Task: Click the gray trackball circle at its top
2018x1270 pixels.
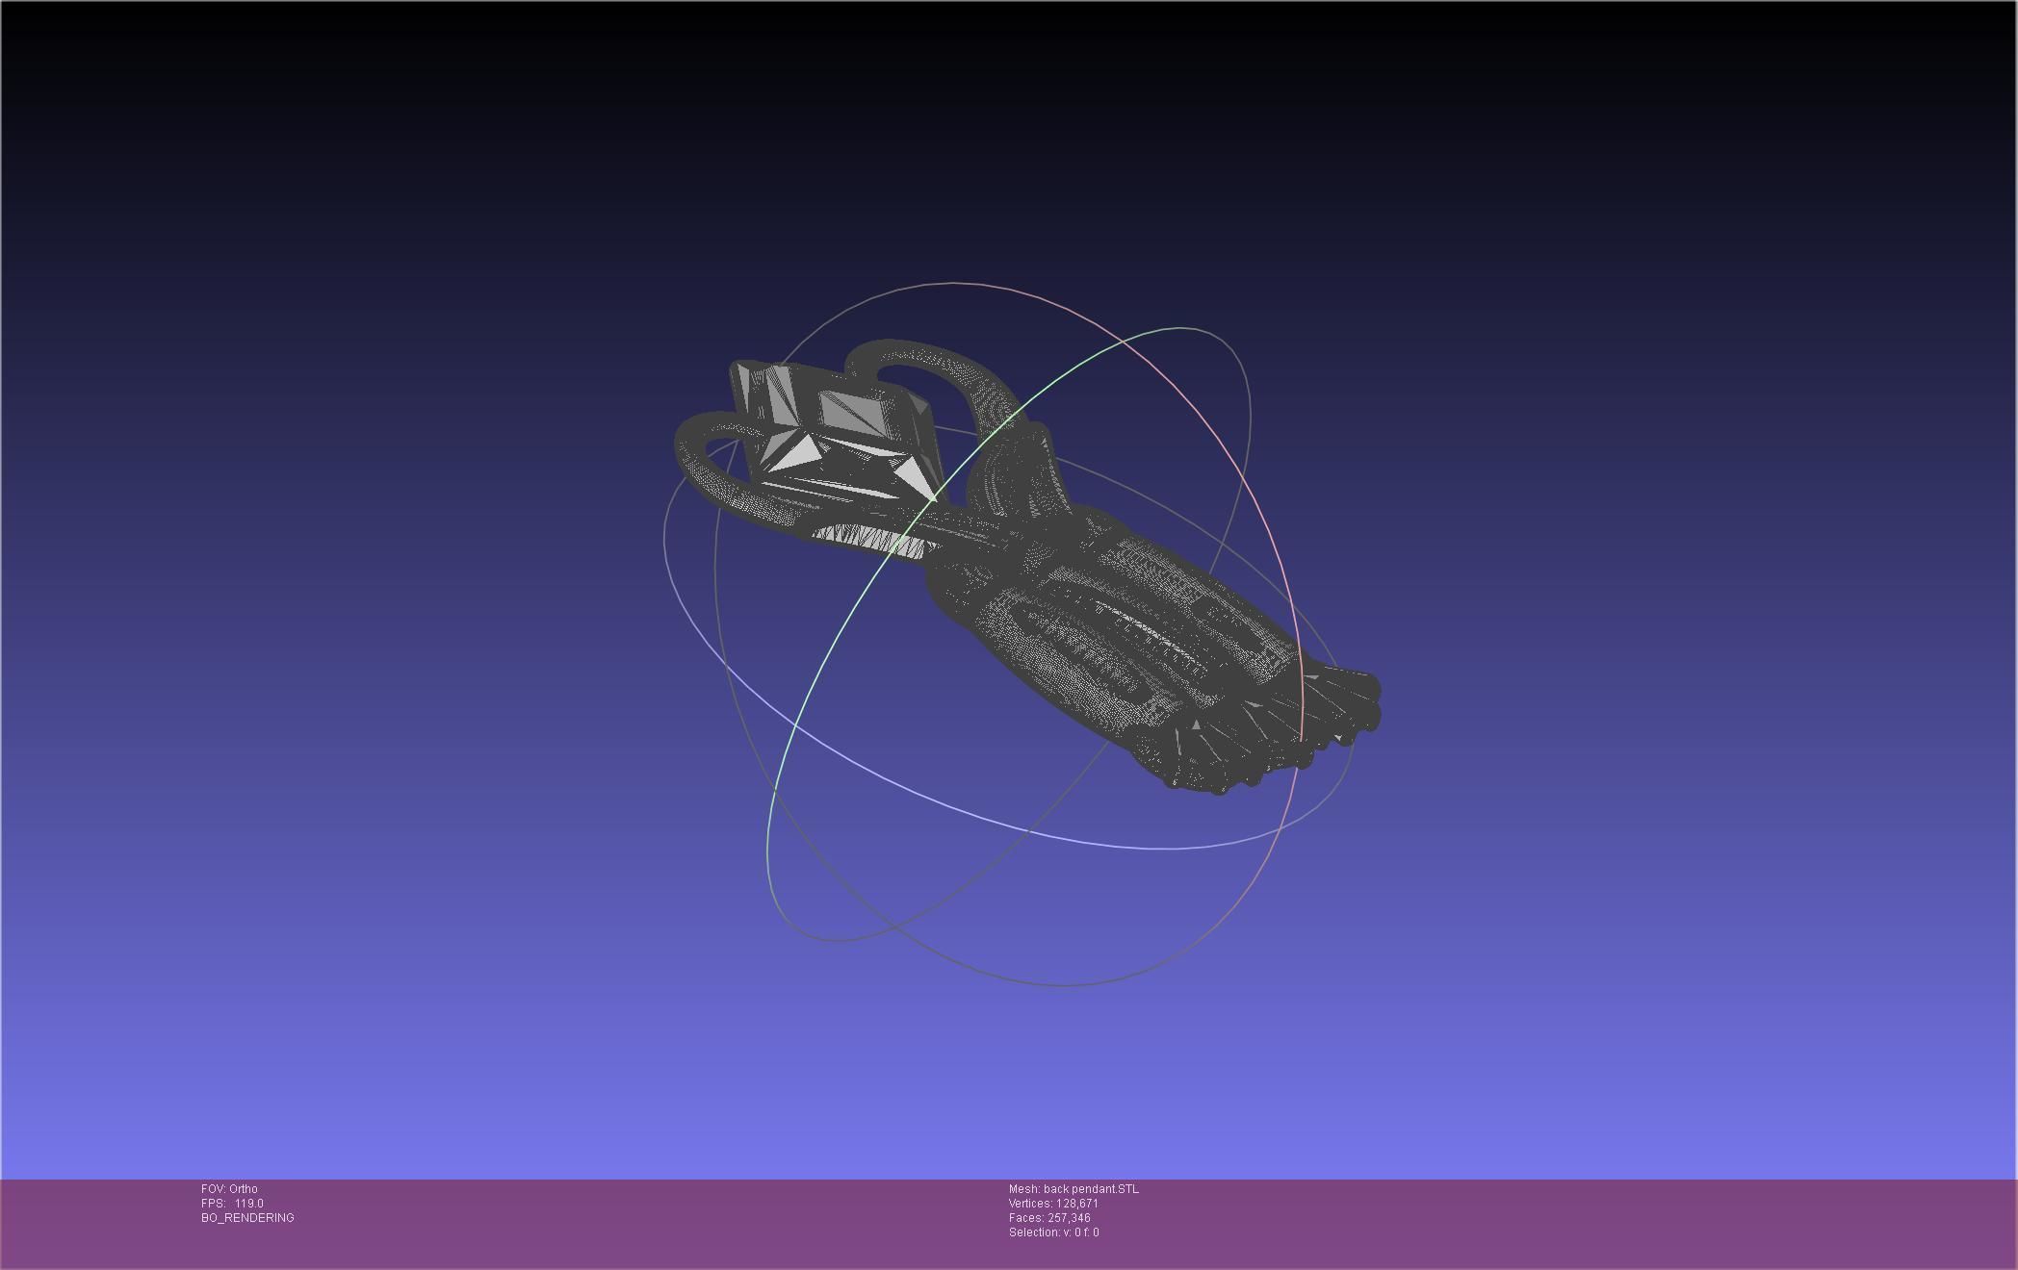Action: point(953,283)
